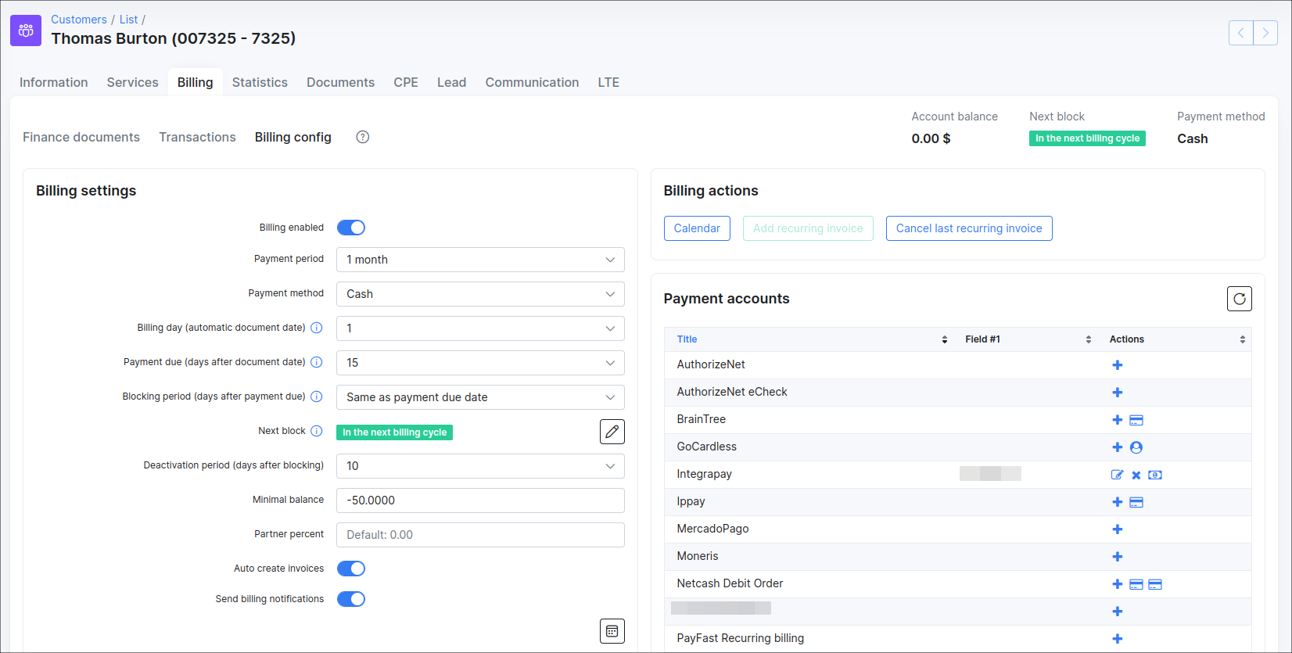This screenshot has width=1292, height=653.
Task: Click Cancel last recurring invoice button
Action: (968, 228)
